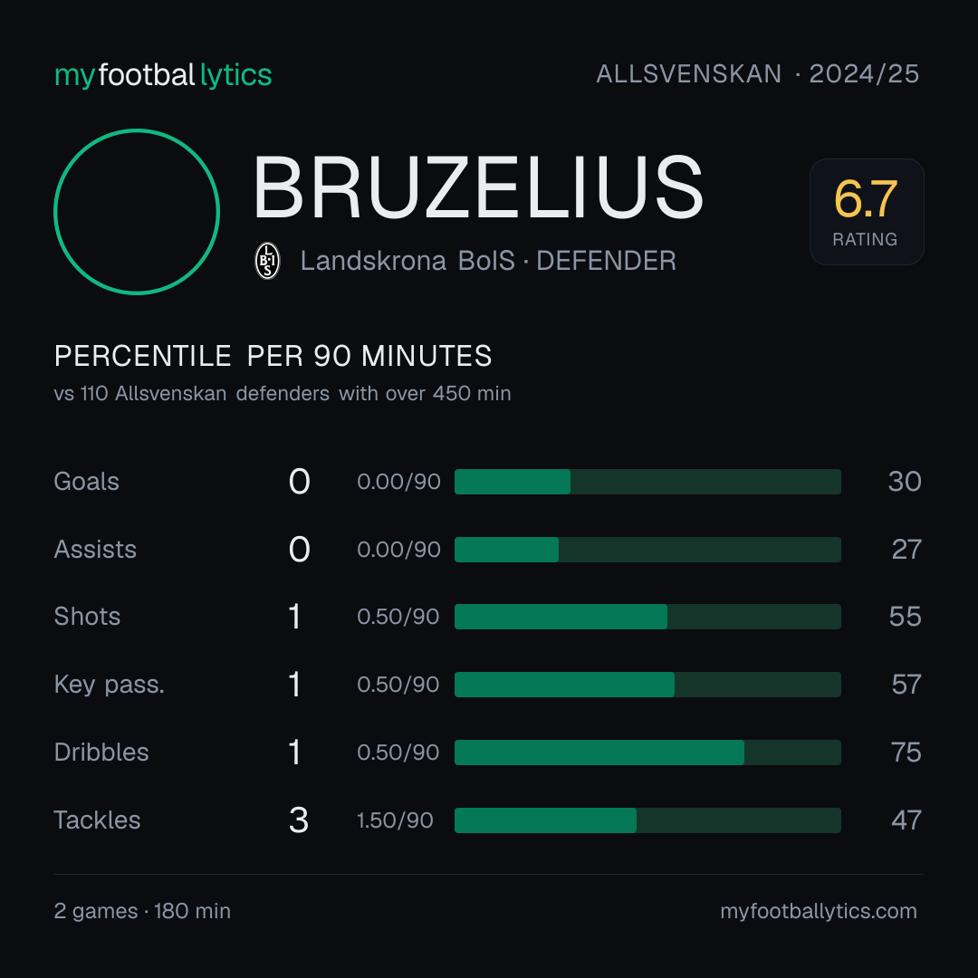Image resolution: width=978 pixels, height=978 pixels.
Task: Click the Shots percentile bar
Action: tap(647, 617)
